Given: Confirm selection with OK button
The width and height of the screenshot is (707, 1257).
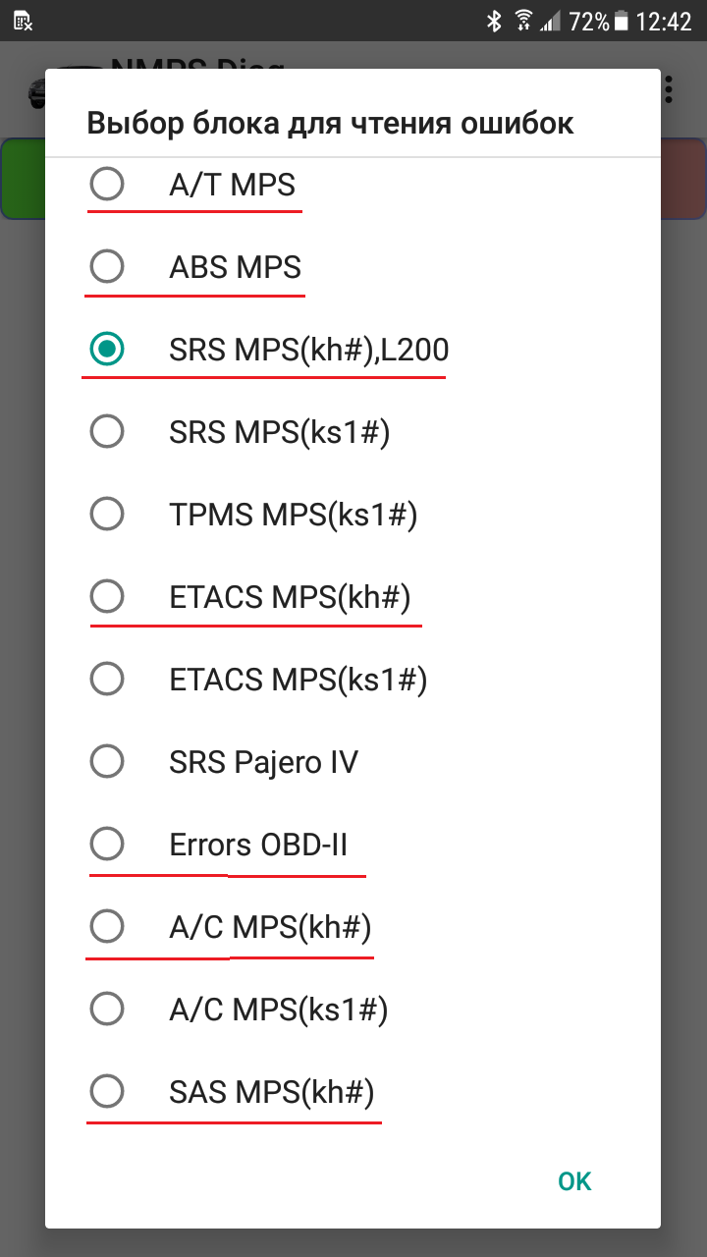Looking at the screenshot, I should pos(574,1181).
